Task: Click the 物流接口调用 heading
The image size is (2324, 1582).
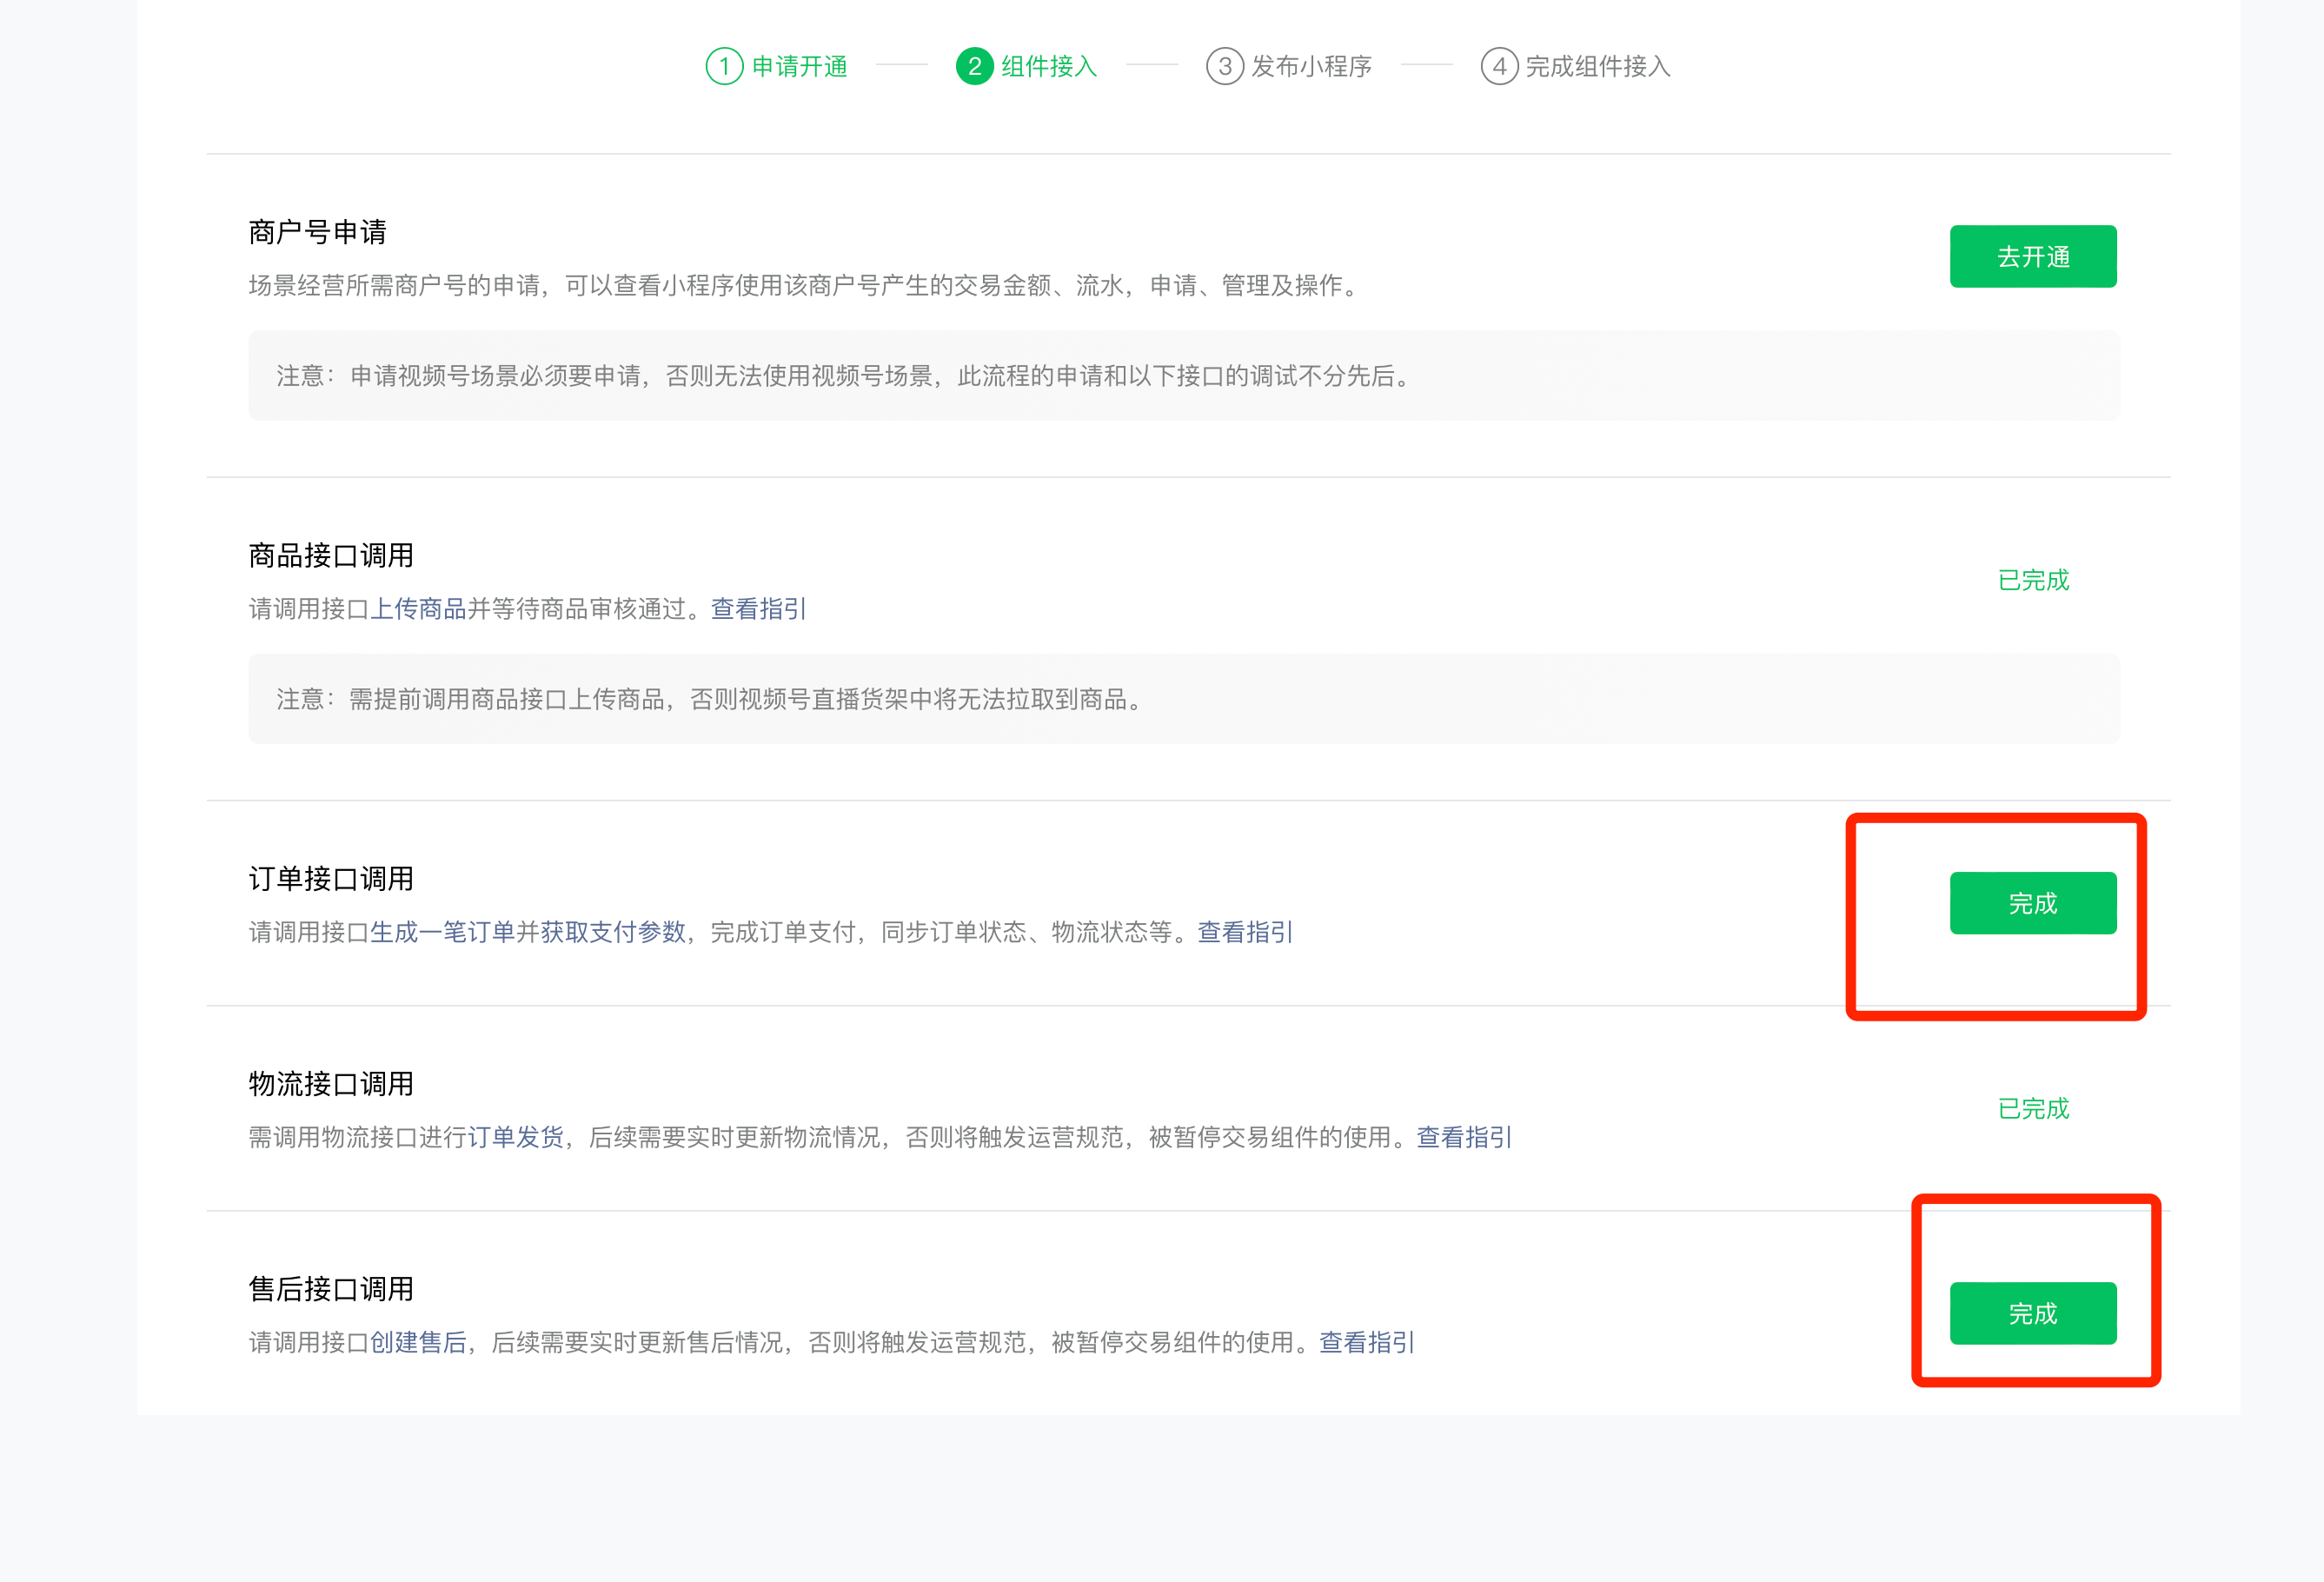Action: pyautogui.click(x=331, y=1083)
